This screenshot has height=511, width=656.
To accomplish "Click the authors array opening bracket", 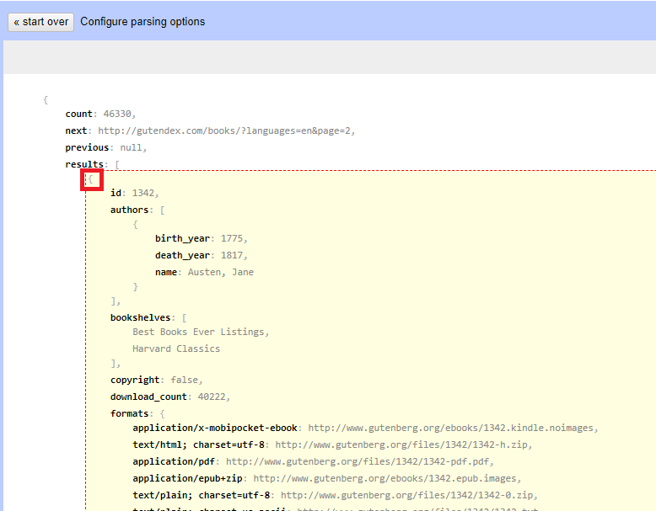I will click(163, 210).
